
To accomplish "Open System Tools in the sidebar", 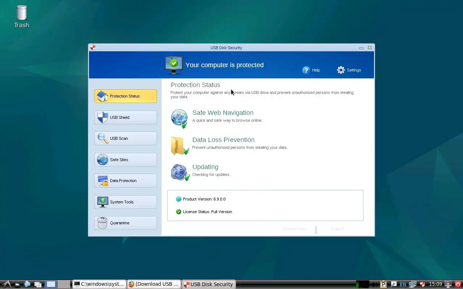I will (x=126, y=202).
